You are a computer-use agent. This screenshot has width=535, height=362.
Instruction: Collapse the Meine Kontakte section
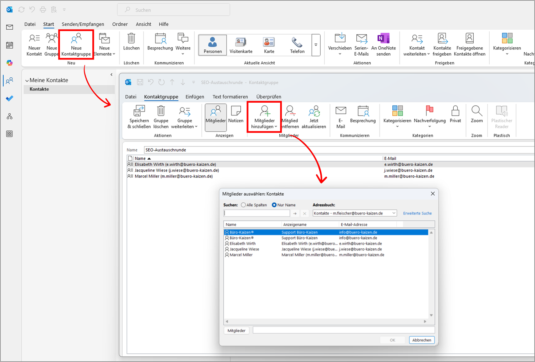click(x=27, y=81)
